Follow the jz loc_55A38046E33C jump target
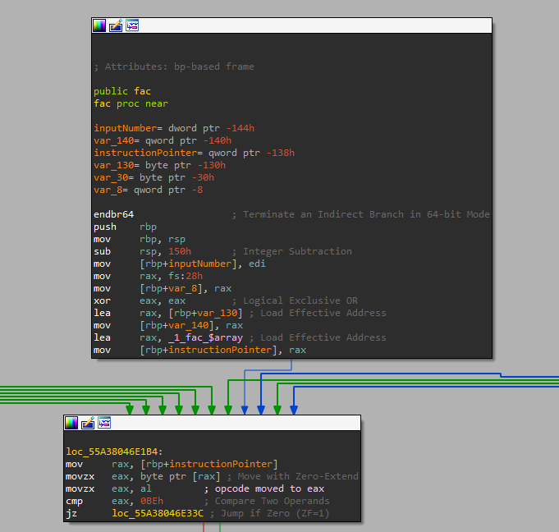The image size is (559, 532). (158, 513)
